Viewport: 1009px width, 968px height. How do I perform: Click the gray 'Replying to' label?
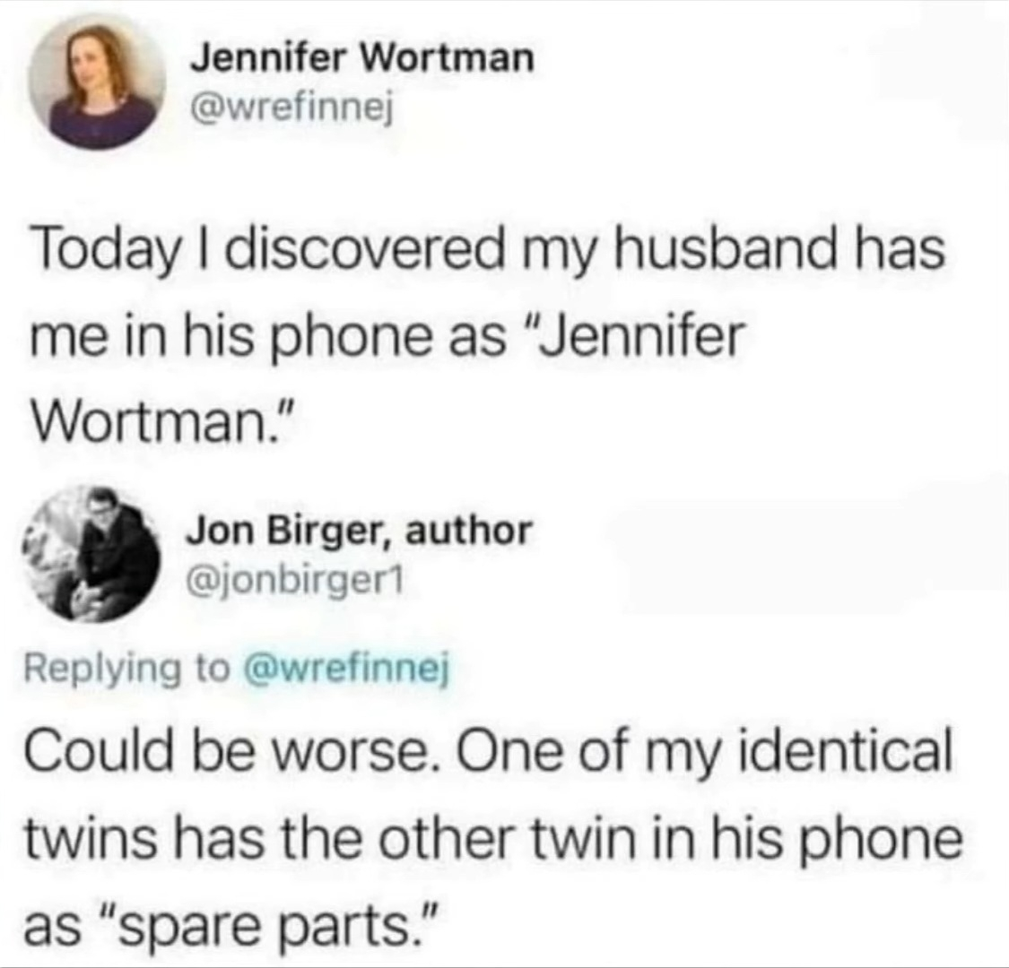tap(126, 670)
